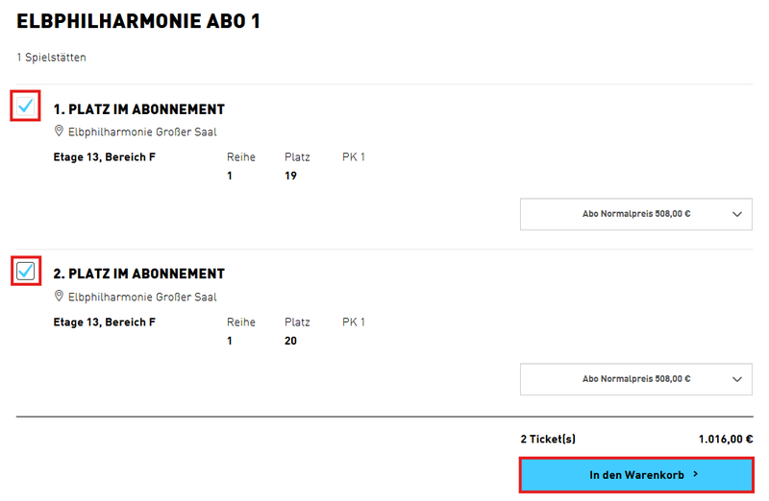
Task: Open the second seat's Abo Normalpreis price dropdown
Action: tap(635, 379)
